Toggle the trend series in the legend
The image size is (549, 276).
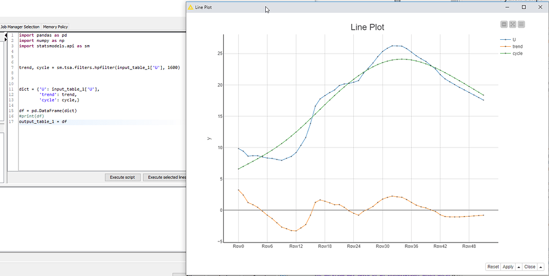click(x=511, y=46)
